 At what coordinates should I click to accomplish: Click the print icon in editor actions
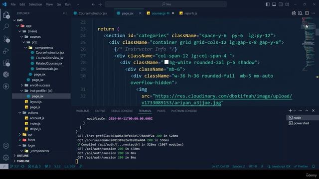294,13
